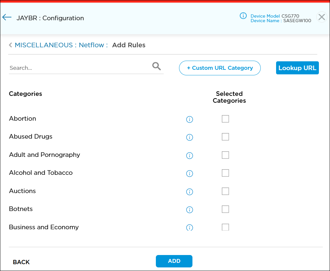
Task: Click the search magnifier icon
Action: [x=157, y=66]
